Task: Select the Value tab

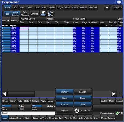Action: point(7,7)
